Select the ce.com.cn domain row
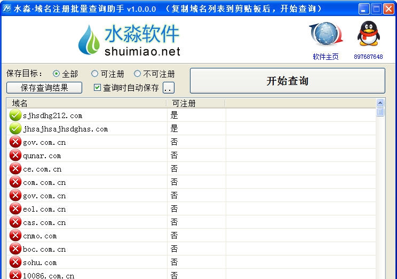 coord(192,169)
